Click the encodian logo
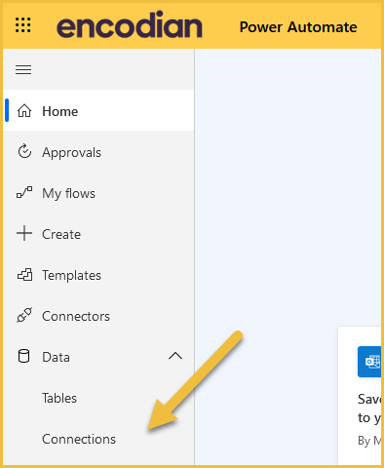The width and height of the screenshot is (384, 468). (x=130, y=24)
